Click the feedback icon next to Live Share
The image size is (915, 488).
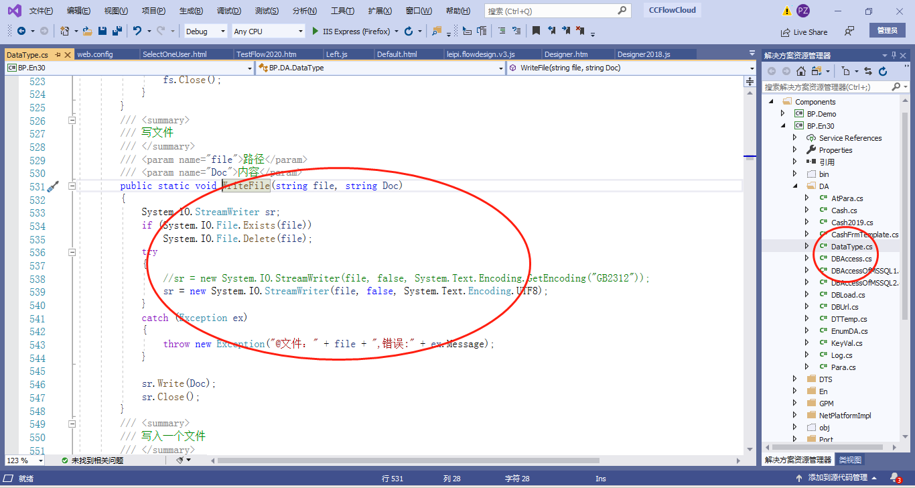[849, 32]
